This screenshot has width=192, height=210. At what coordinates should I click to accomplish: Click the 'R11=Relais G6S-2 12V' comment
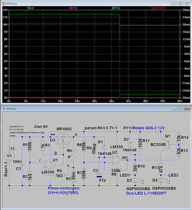click(144, 128)
